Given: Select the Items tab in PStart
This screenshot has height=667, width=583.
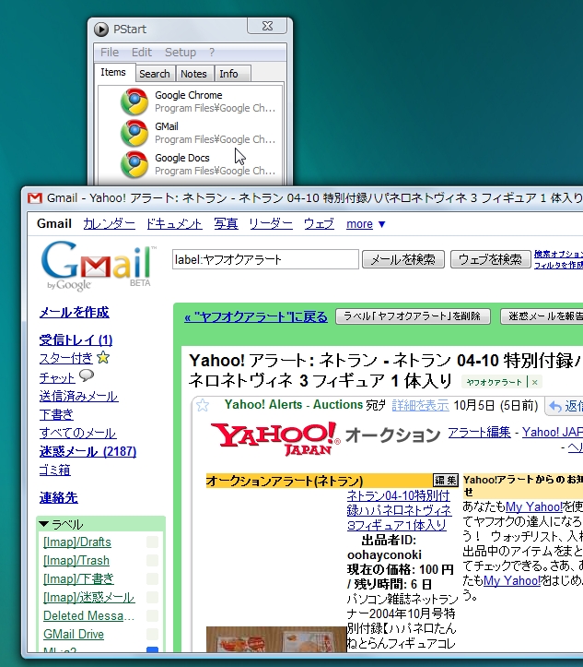Looking at the screenshot, I should [113, 72].
